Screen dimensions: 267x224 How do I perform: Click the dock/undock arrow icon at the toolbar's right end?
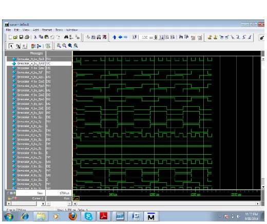tap(262, 38)
